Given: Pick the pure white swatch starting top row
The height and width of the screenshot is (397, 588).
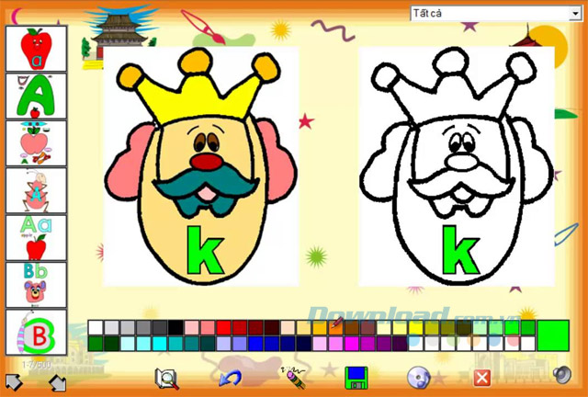Looking at the screenshot, I should pyautogui.click(x=96, y=327).
